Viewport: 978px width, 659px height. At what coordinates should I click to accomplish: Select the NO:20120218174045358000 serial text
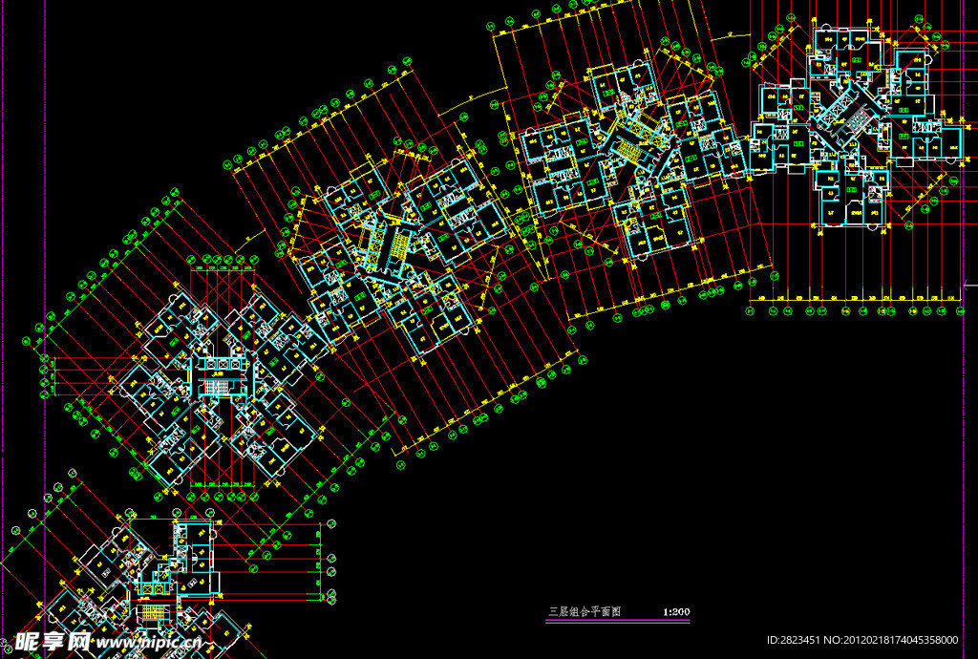[900, 640]
